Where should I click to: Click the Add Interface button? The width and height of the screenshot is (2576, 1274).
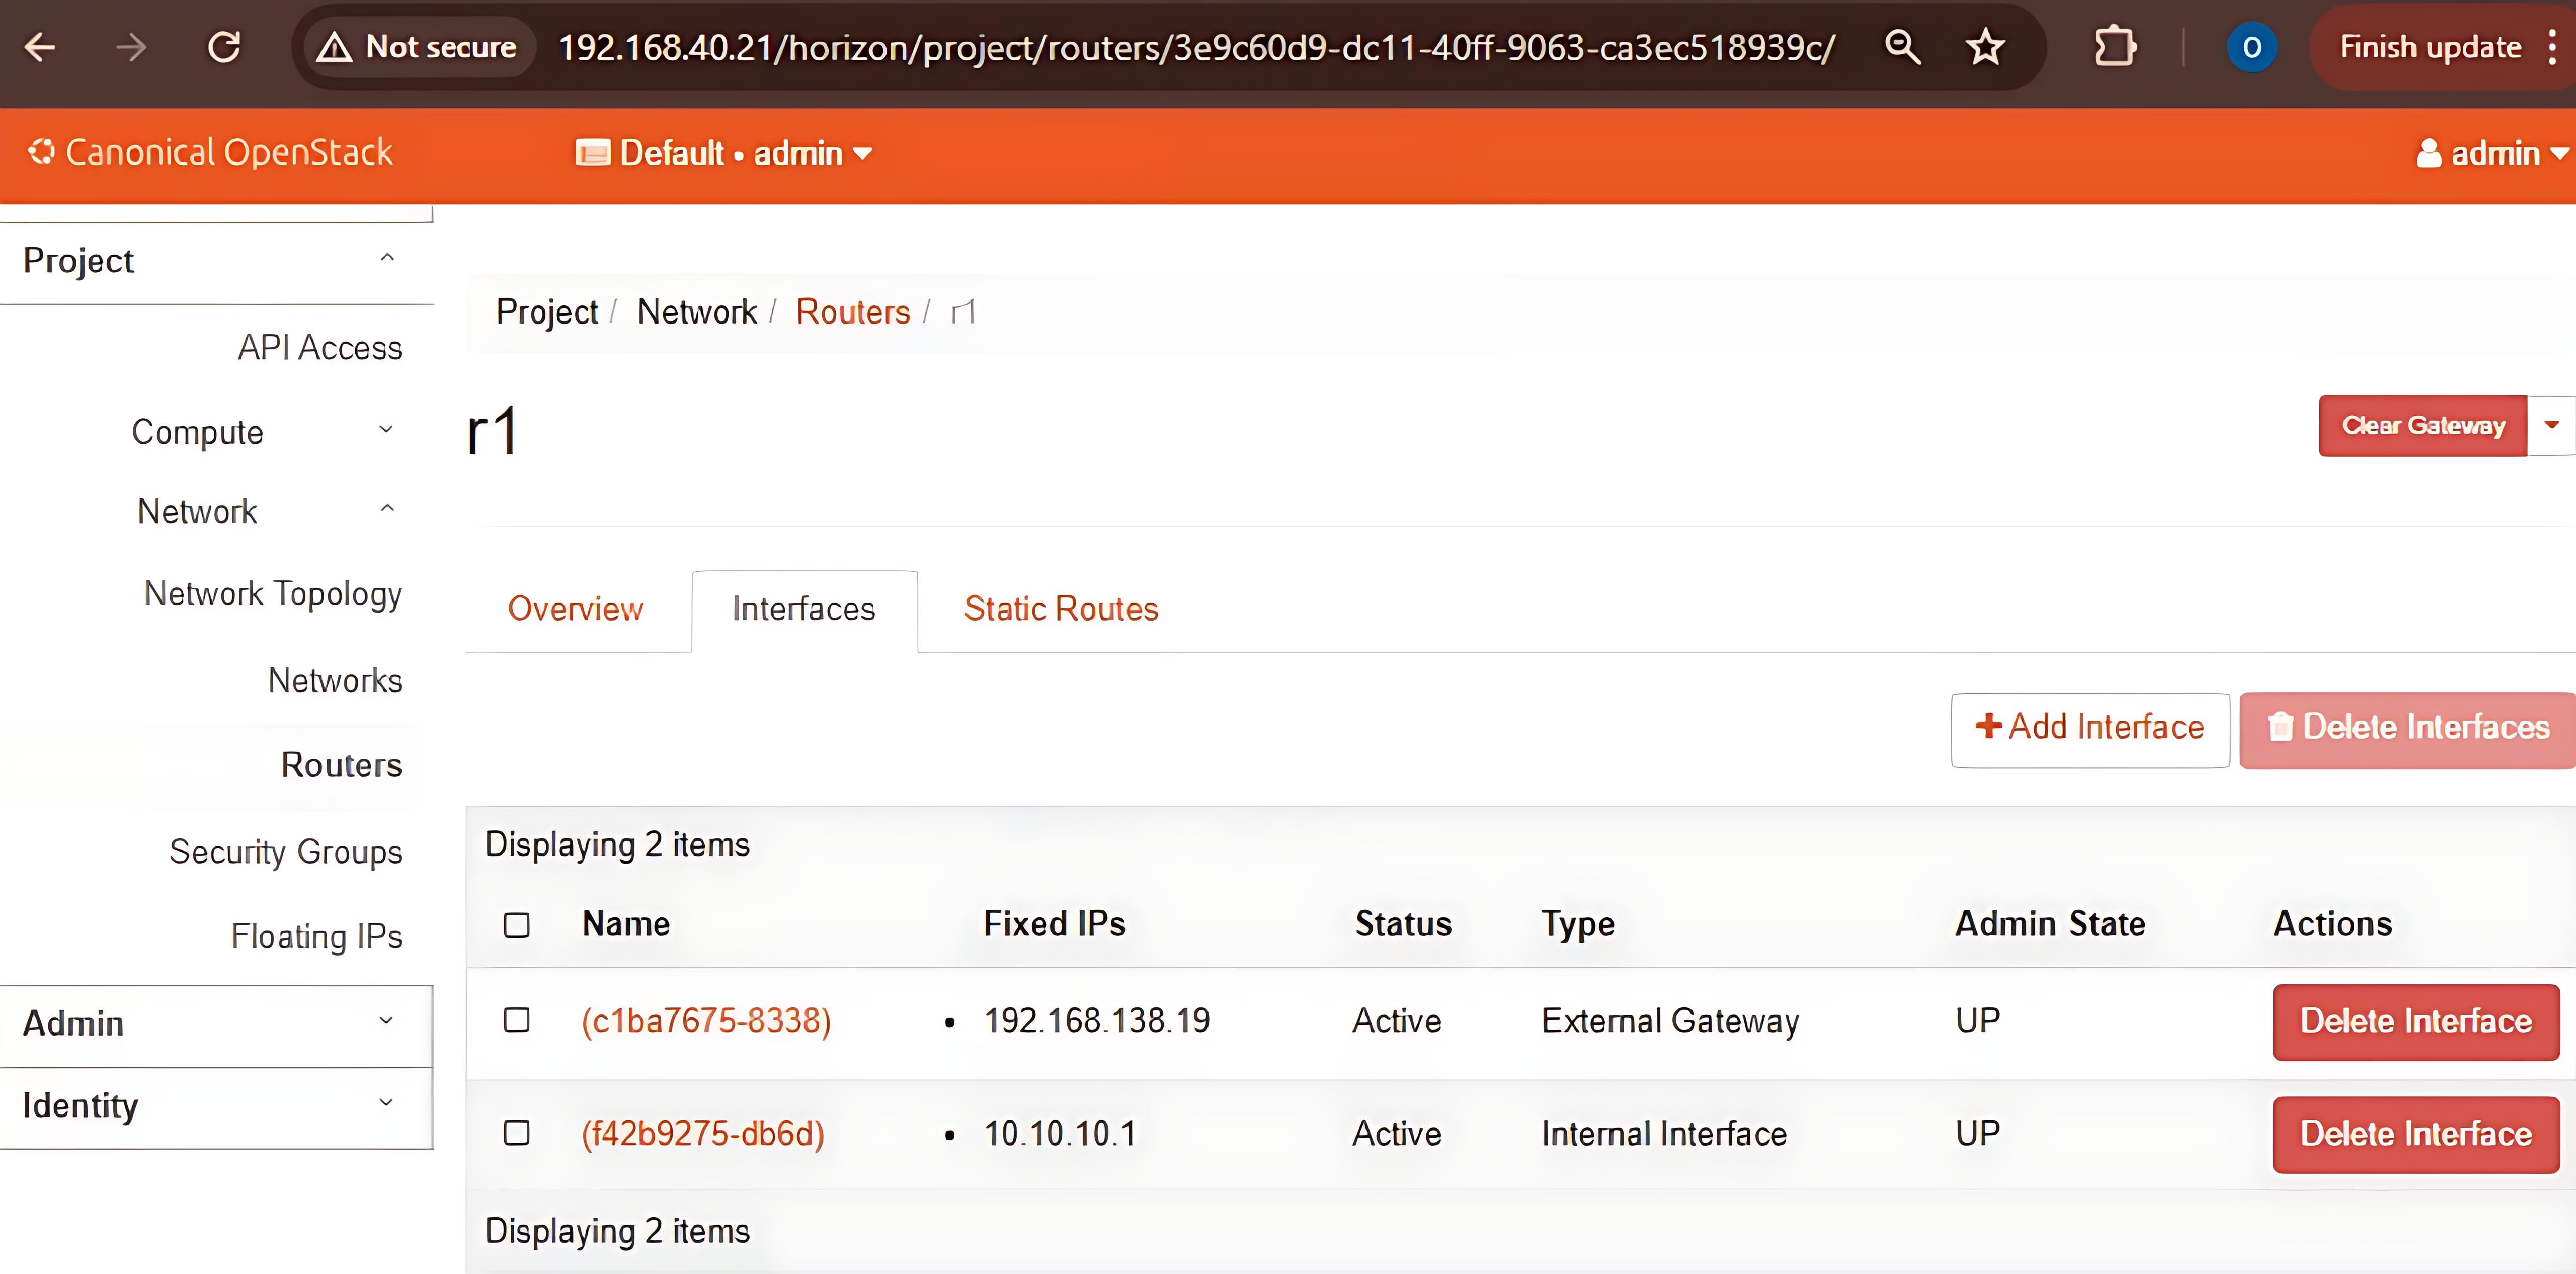(2089, 727)
